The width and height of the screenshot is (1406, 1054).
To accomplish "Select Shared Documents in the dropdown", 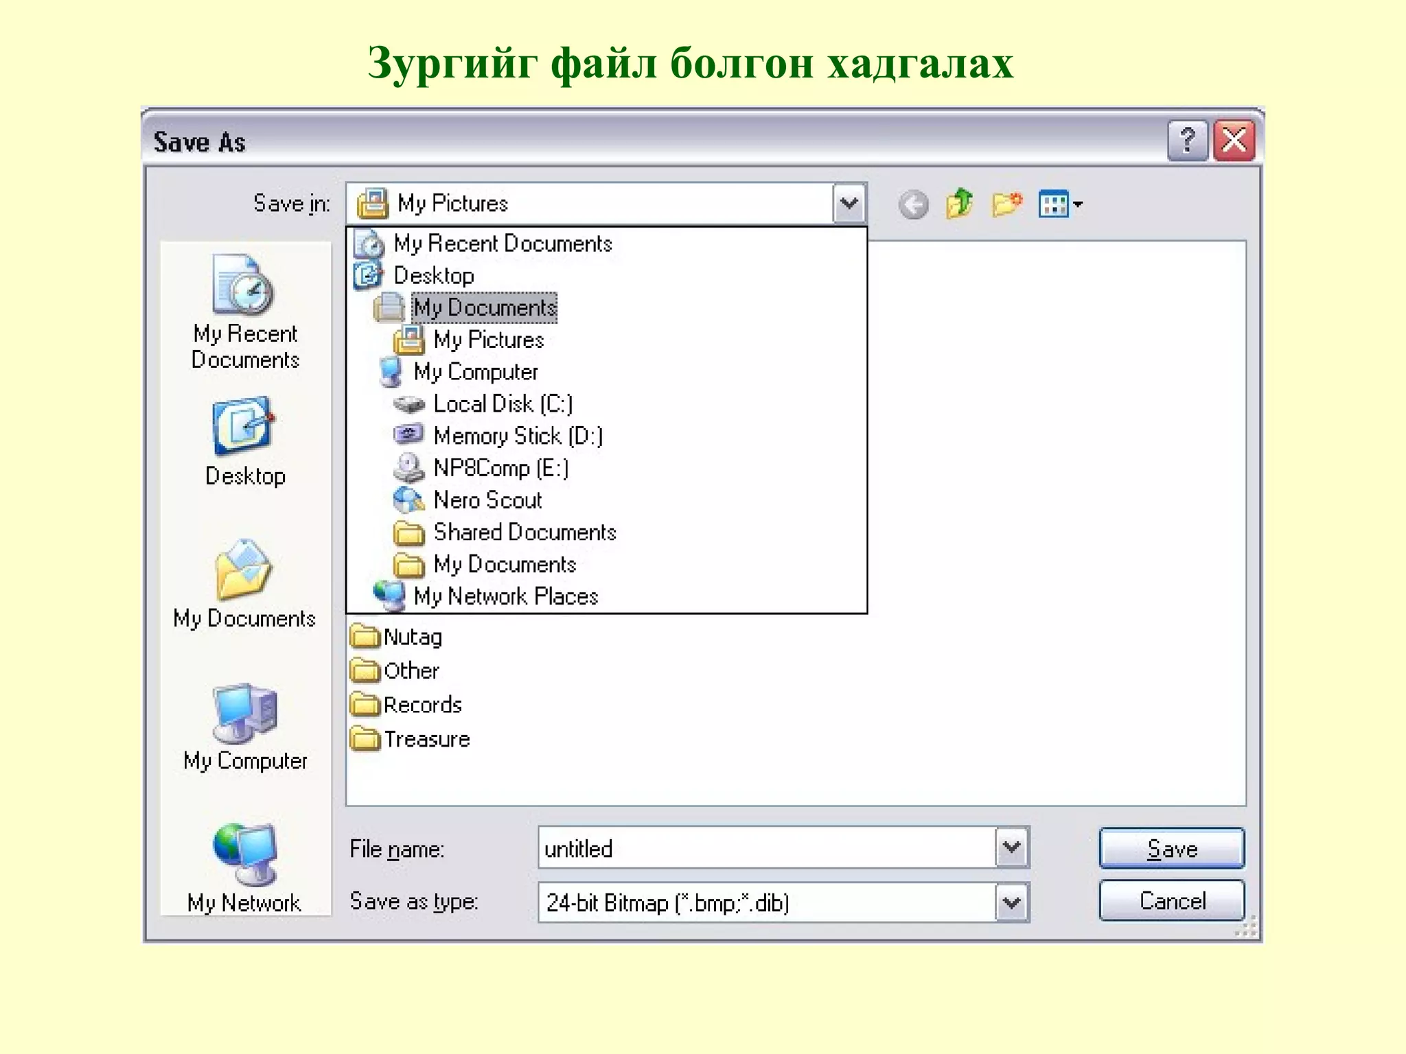I will pos(607,532).
